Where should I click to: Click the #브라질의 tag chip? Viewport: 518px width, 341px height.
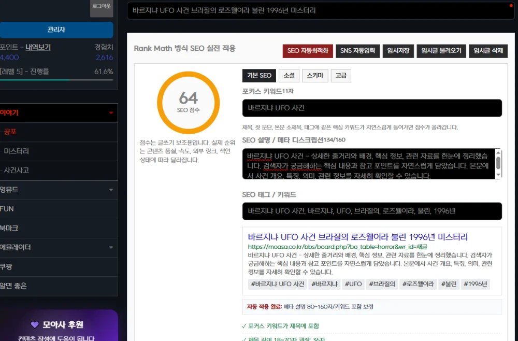tap(382, 284)
